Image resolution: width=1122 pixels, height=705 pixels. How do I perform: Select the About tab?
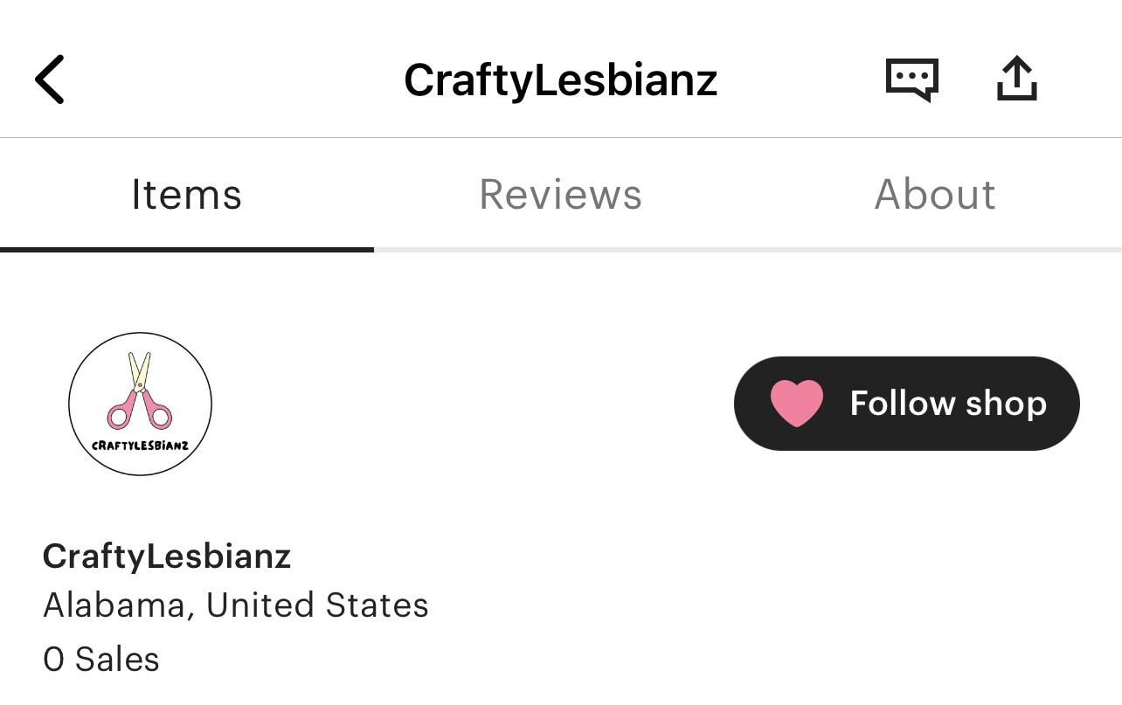coord(934,194)
